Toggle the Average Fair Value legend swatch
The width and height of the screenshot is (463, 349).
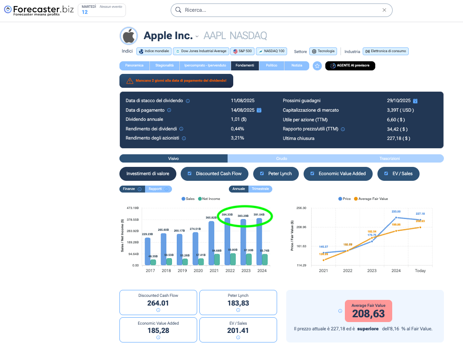[356, 199]
